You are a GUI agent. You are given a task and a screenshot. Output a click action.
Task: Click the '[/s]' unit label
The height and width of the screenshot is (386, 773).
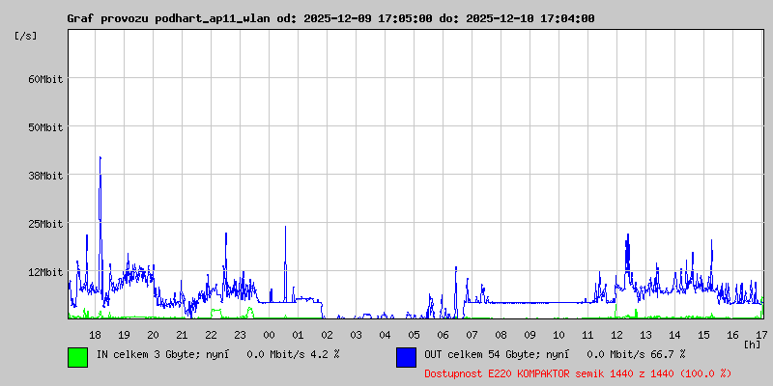coord(26,36)
